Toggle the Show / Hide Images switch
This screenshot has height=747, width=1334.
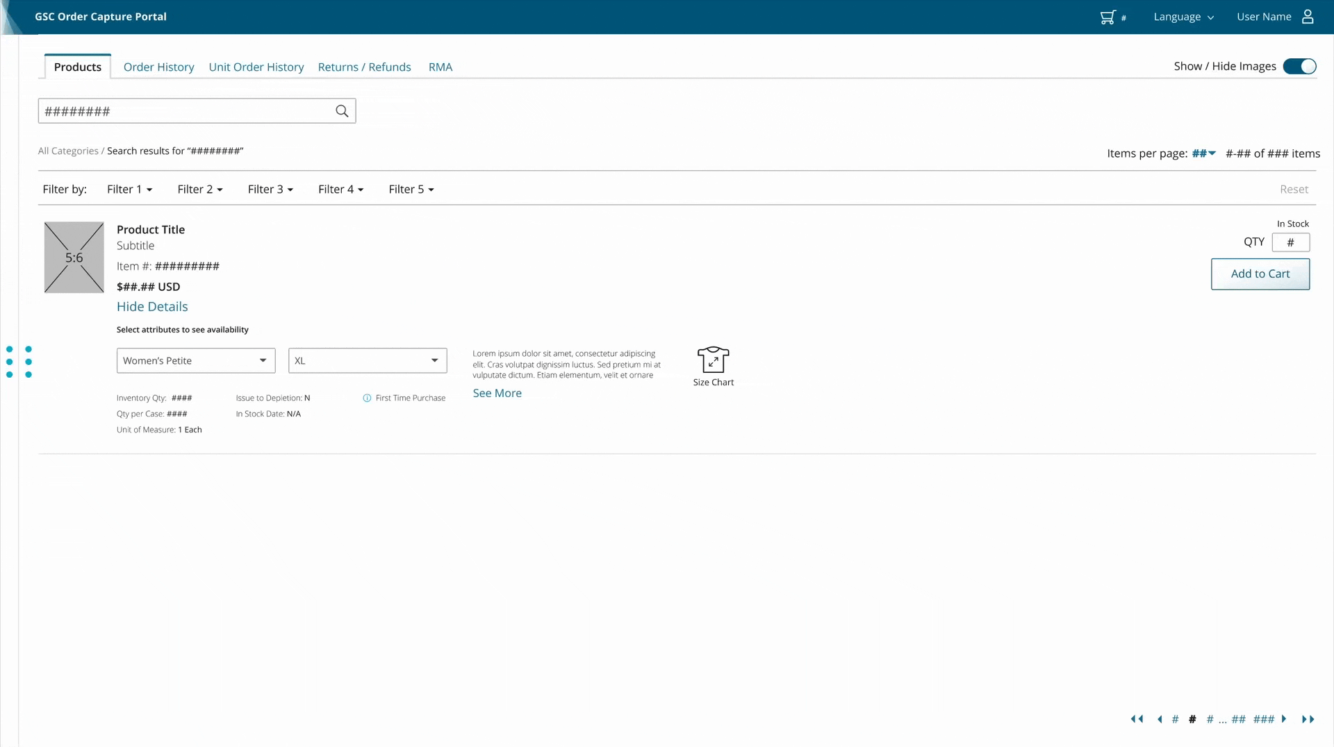[1299, 67]
